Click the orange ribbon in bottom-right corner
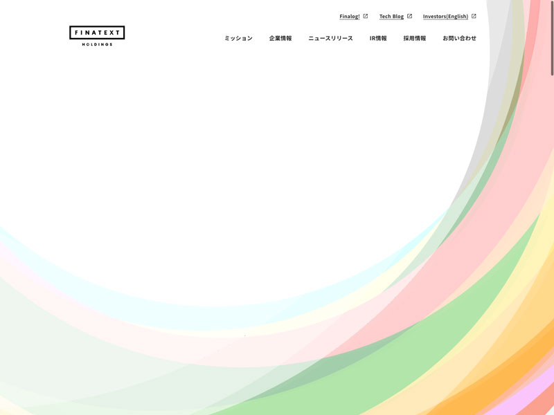 [512, 367]
